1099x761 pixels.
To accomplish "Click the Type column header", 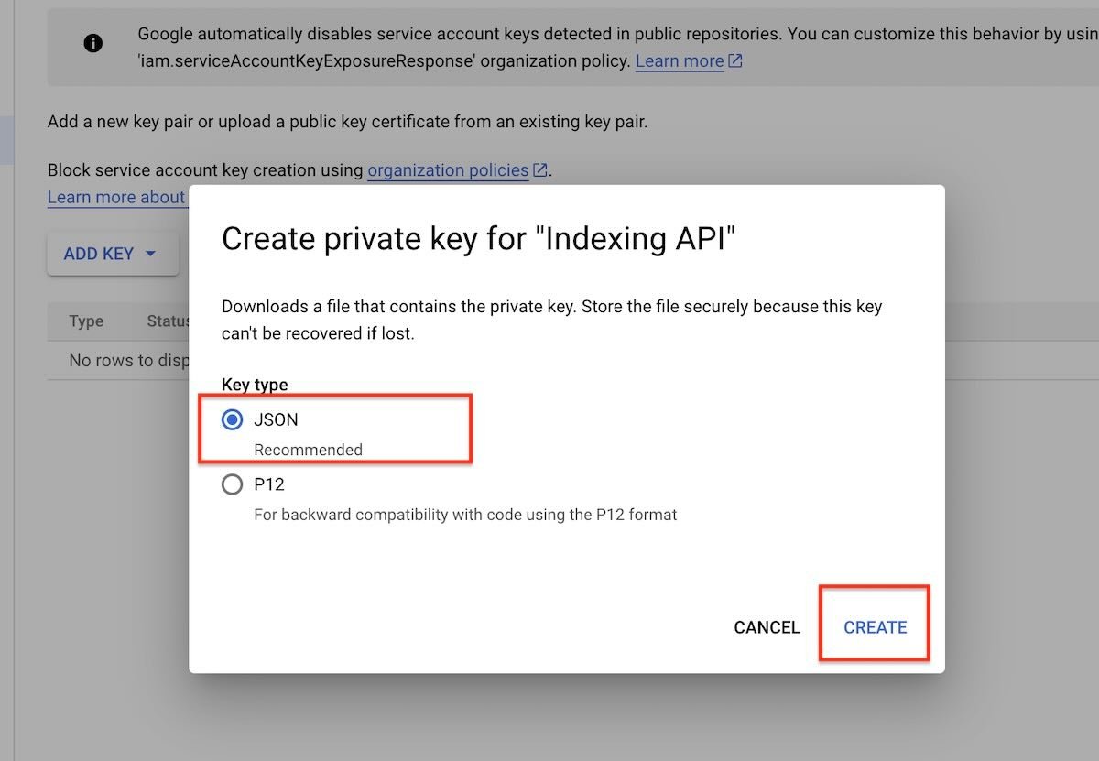I will click(x=86, y=321).
